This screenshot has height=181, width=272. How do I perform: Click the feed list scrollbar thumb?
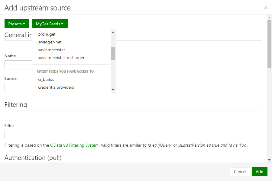(113, 53)
